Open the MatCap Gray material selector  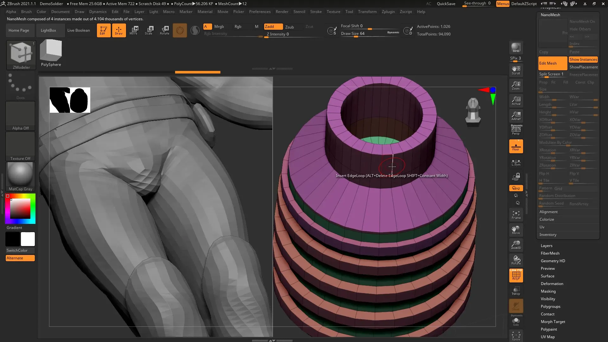21,177
